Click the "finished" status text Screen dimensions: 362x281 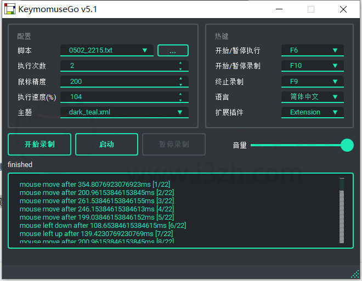click(20, 164)
